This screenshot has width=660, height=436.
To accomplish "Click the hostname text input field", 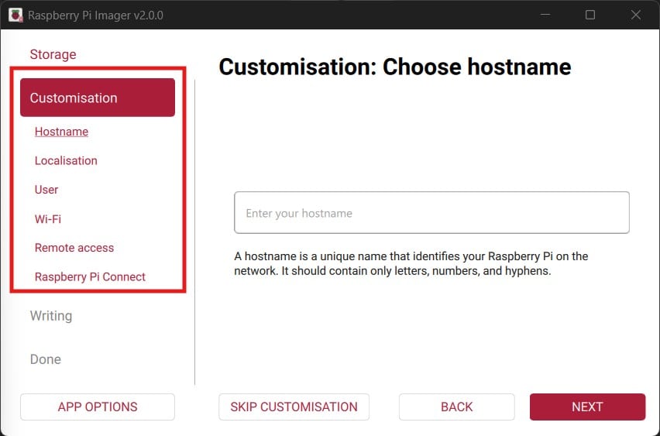I will tap(431, 213).
